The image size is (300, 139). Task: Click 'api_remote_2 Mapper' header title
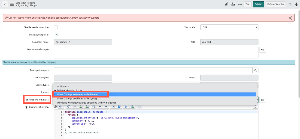pyautogui.click(x=27, y=5)
